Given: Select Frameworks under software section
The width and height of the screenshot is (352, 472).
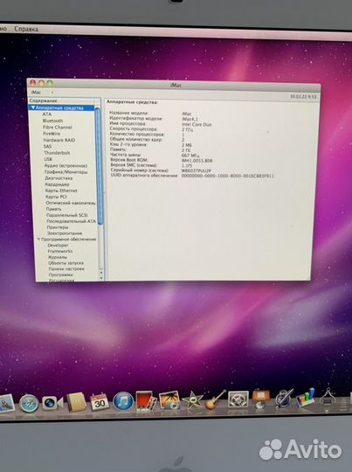Looking at the screenshot, I should click(60, 251).
